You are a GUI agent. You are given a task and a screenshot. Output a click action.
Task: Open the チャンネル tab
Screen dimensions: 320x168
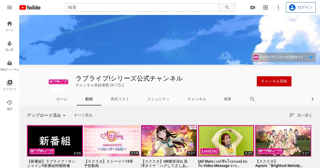[x=197, y=99]
